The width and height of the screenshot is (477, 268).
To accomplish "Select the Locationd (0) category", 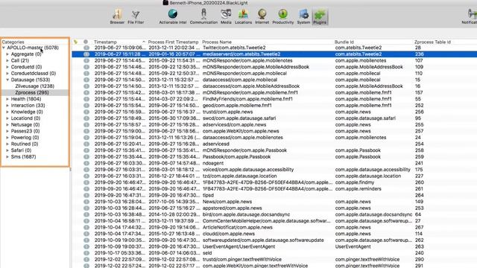I will (x=25, y=118).
